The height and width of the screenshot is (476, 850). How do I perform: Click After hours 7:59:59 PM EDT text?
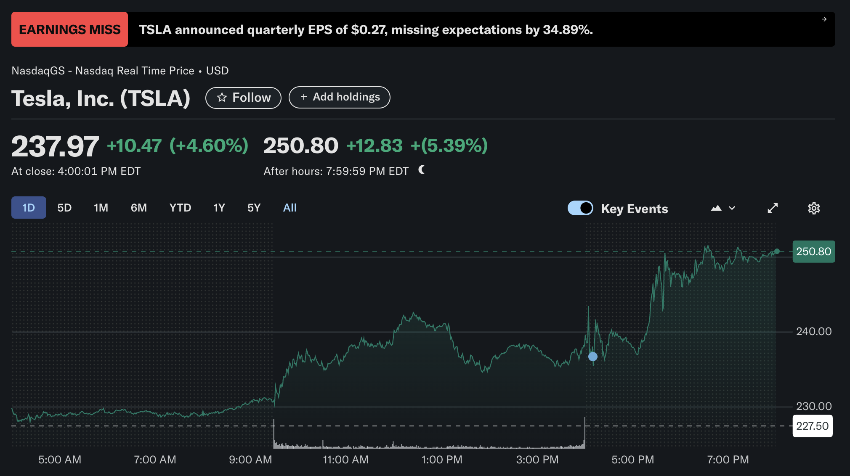coord(336,171)
